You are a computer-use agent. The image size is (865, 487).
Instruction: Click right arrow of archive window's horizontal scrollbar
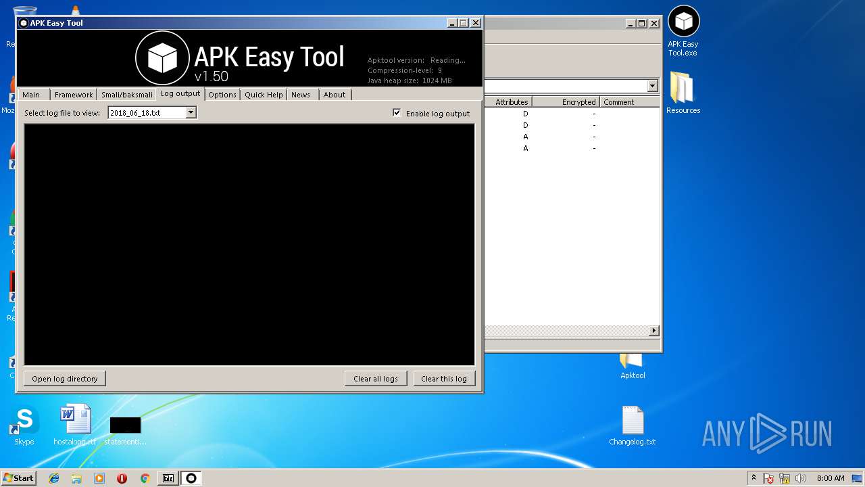coord(653,331)
